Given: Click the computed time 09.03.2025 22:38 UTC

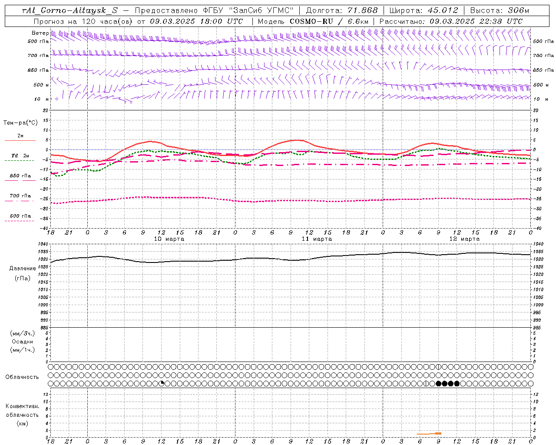Looking at the screenshot, I should [x=476, y=21].
